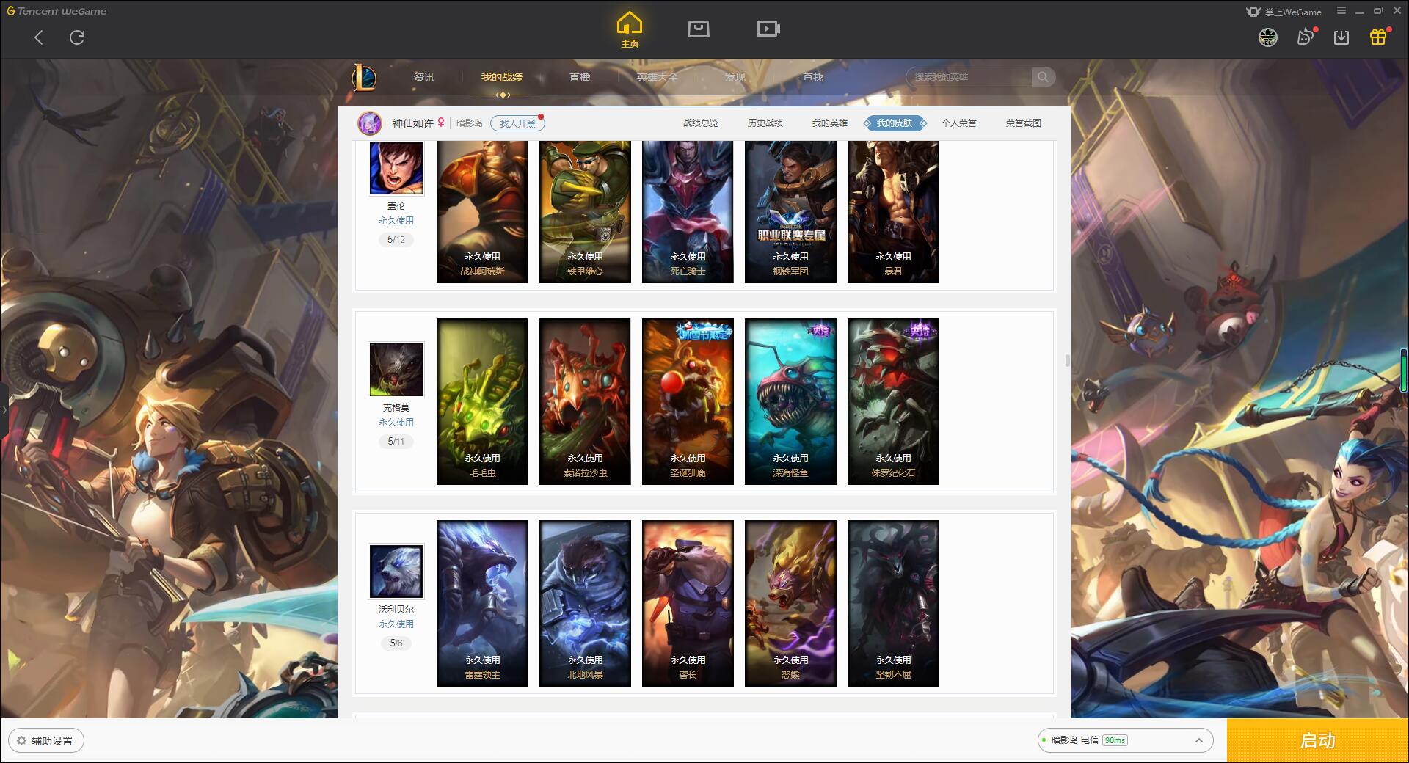Click the 沃利贝尔 champion portrait
The width and height of the screenshot is (1409, 763).
[x=396, y=572]
